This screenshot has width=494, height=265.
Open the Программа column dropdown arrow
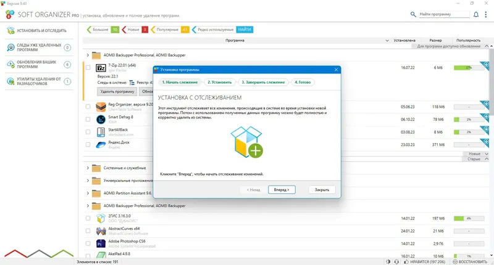click(387, 41)
